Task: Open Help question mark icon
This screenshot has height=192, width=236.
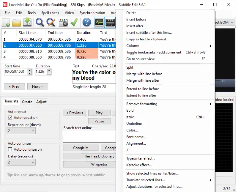Action: (87, 23)
